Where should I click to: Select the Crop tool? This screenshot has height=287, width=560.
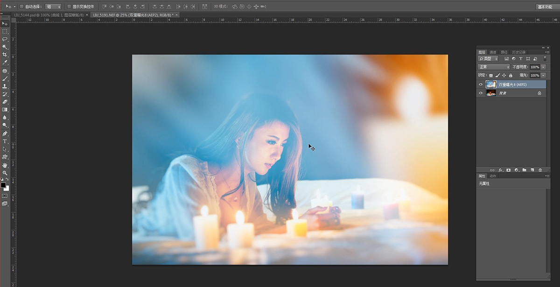[x=5, y=55]
